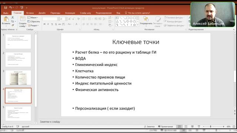Toggle strikethrough (abc) formatting

[60, 24]
